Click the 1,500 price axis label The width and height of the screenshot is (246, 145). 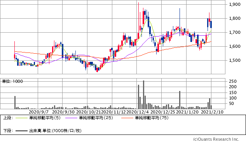[235, 60]
